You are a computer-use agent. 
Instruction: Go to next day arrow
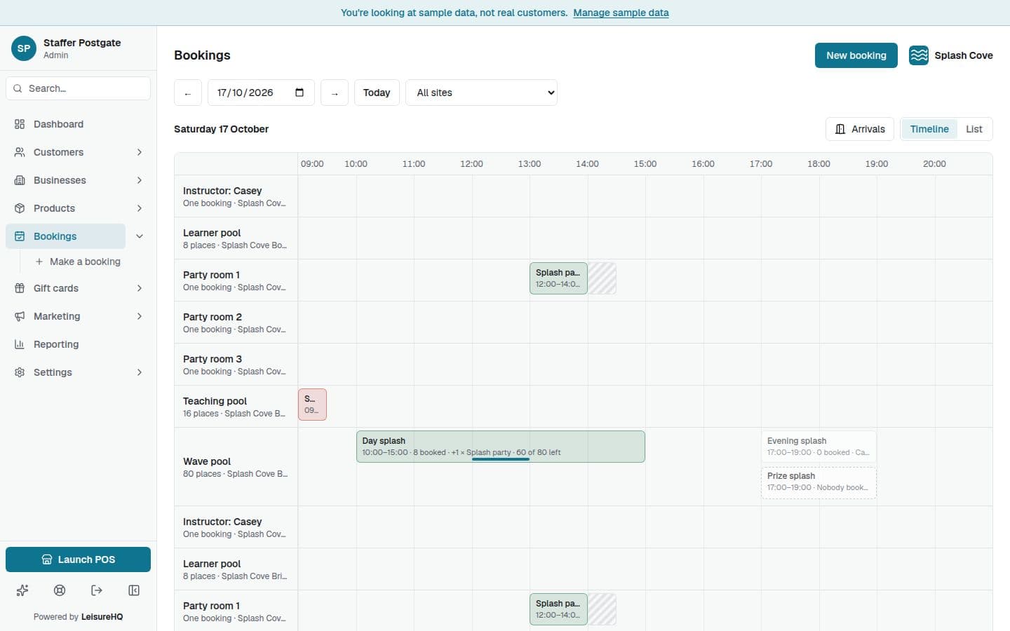335,93
